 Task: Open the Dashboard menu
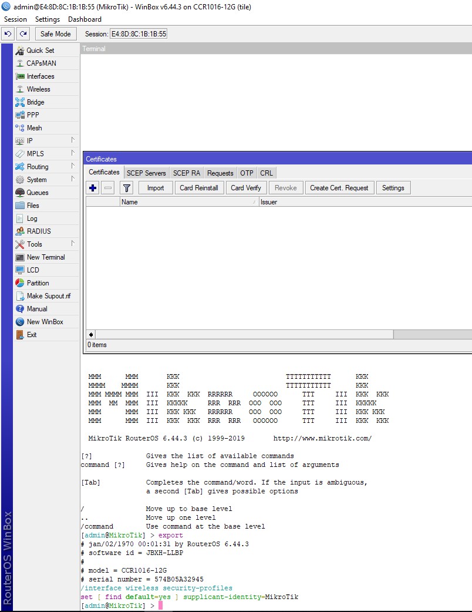[85, 19]
